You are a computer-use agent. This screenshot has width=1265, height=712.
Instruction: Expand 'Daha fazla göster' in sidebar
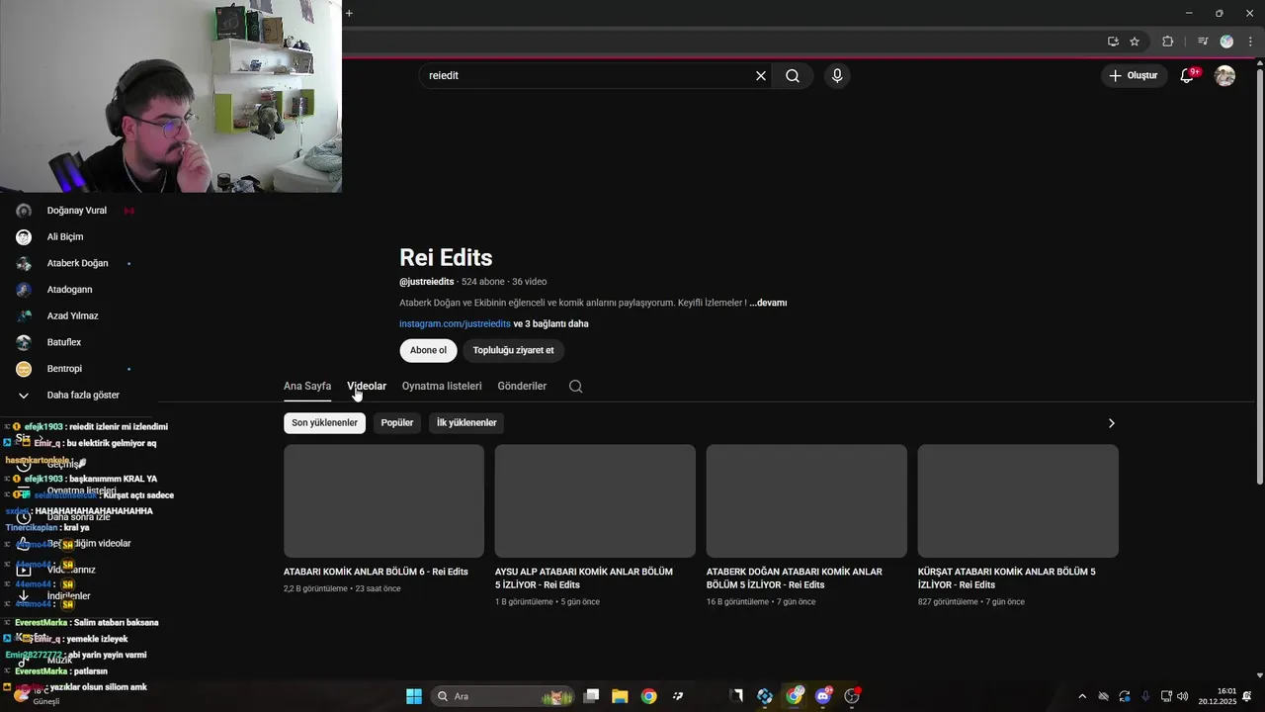pos(83,395)
